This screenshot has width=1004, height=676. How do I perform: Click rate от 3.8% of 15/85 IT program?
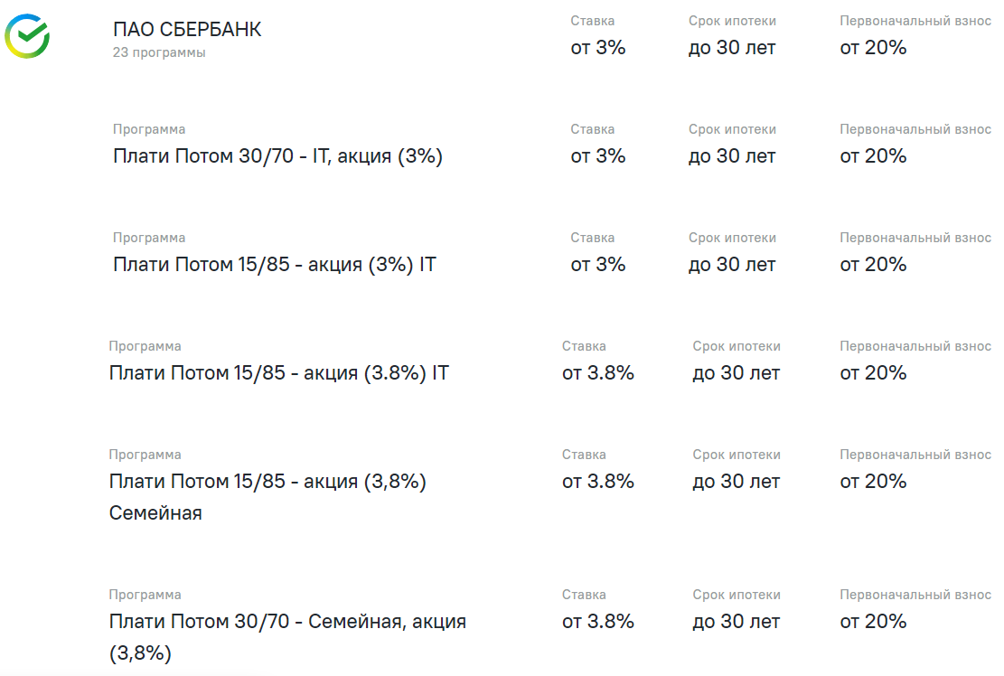click(597, 372)
